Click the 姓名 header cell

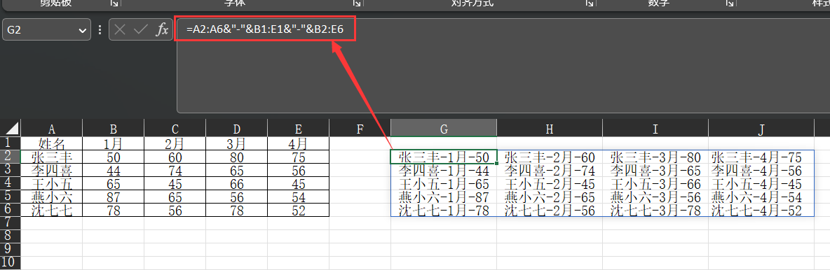click(52, 143)
